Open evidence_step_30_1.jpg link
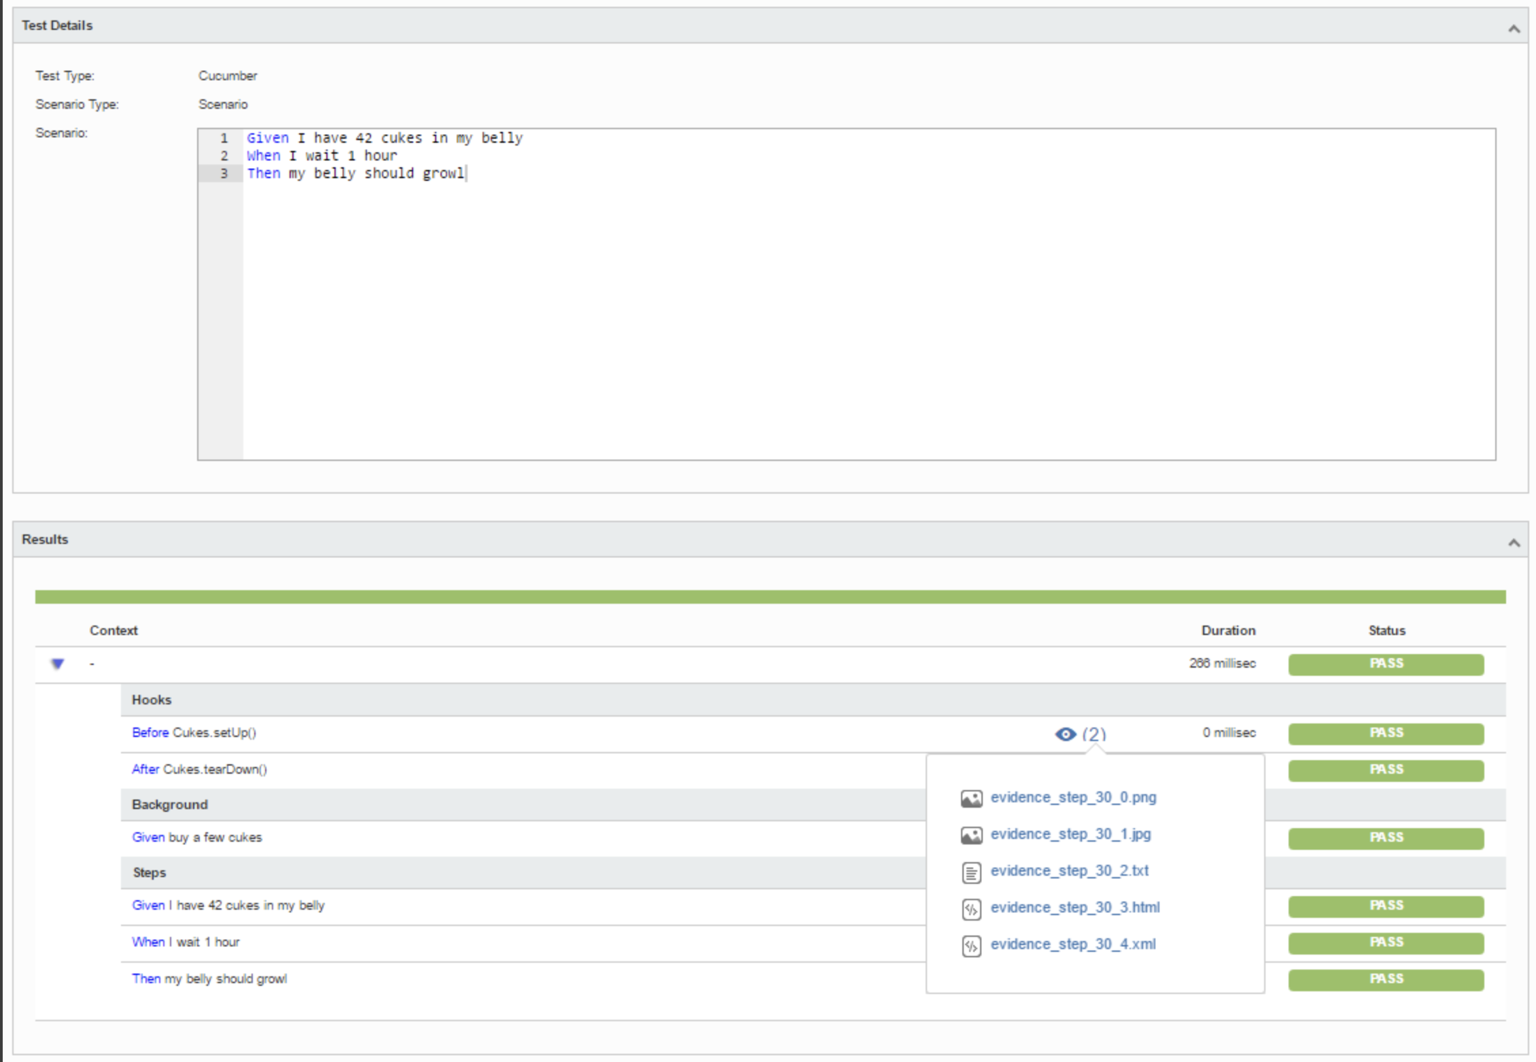1536x1062 pixels. [1070, 834]
